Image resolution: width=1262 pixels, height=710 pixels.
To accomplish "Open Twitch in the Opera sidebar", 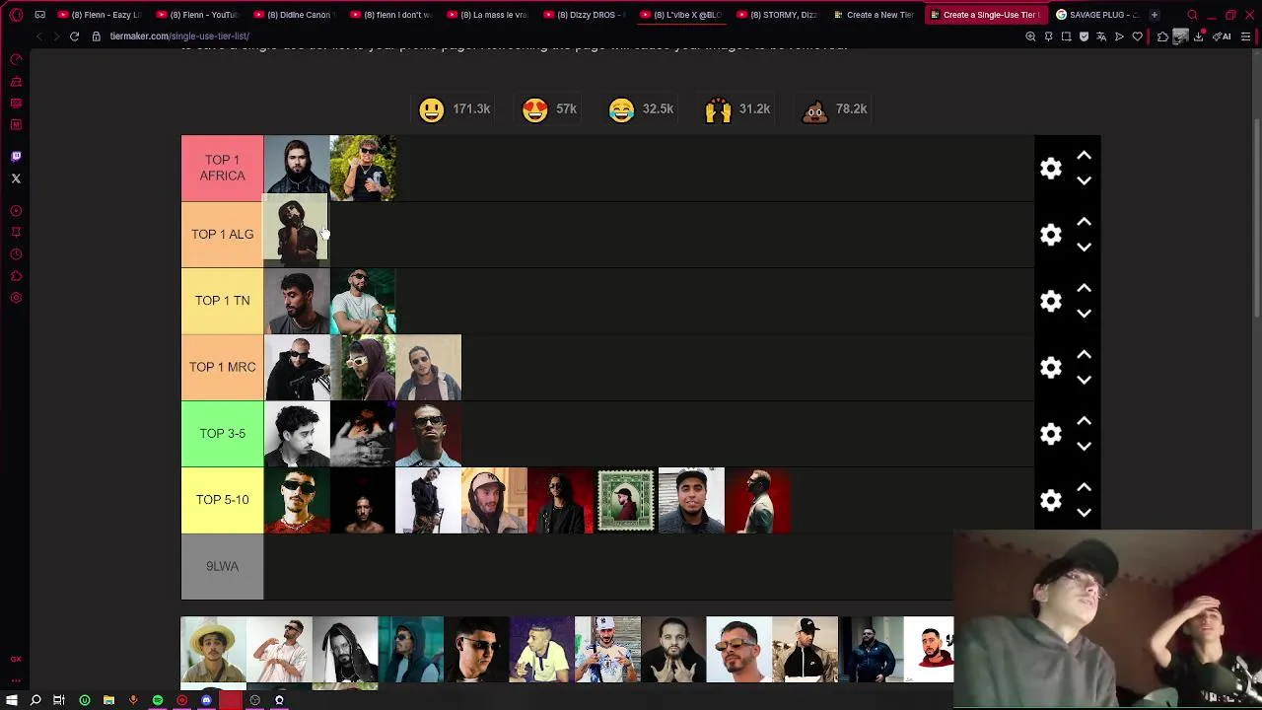I will (16, 156).
